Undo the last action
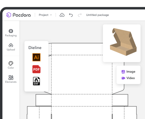145x119 pixels. [71, 15]
